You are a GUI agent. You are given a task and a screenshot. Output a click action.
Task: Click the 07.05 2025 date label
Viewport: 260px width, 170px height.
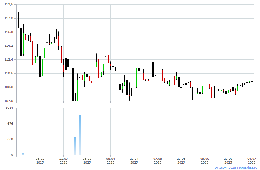[x=158, y=160]
